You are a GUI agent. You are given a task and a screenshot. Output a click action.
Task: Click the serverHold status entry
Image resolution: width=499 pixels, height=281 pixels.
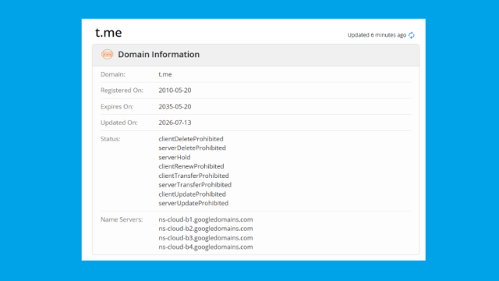[175, 157]
